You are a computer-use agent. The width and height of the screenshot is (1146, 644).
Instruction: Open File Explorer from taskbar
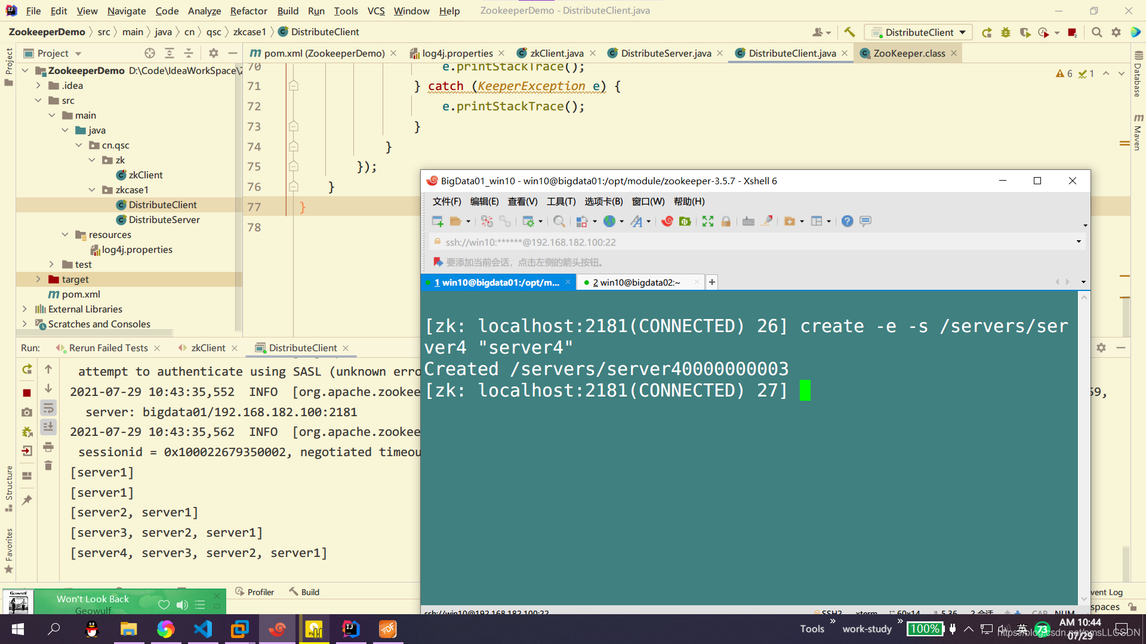click(x=128, y=628)
